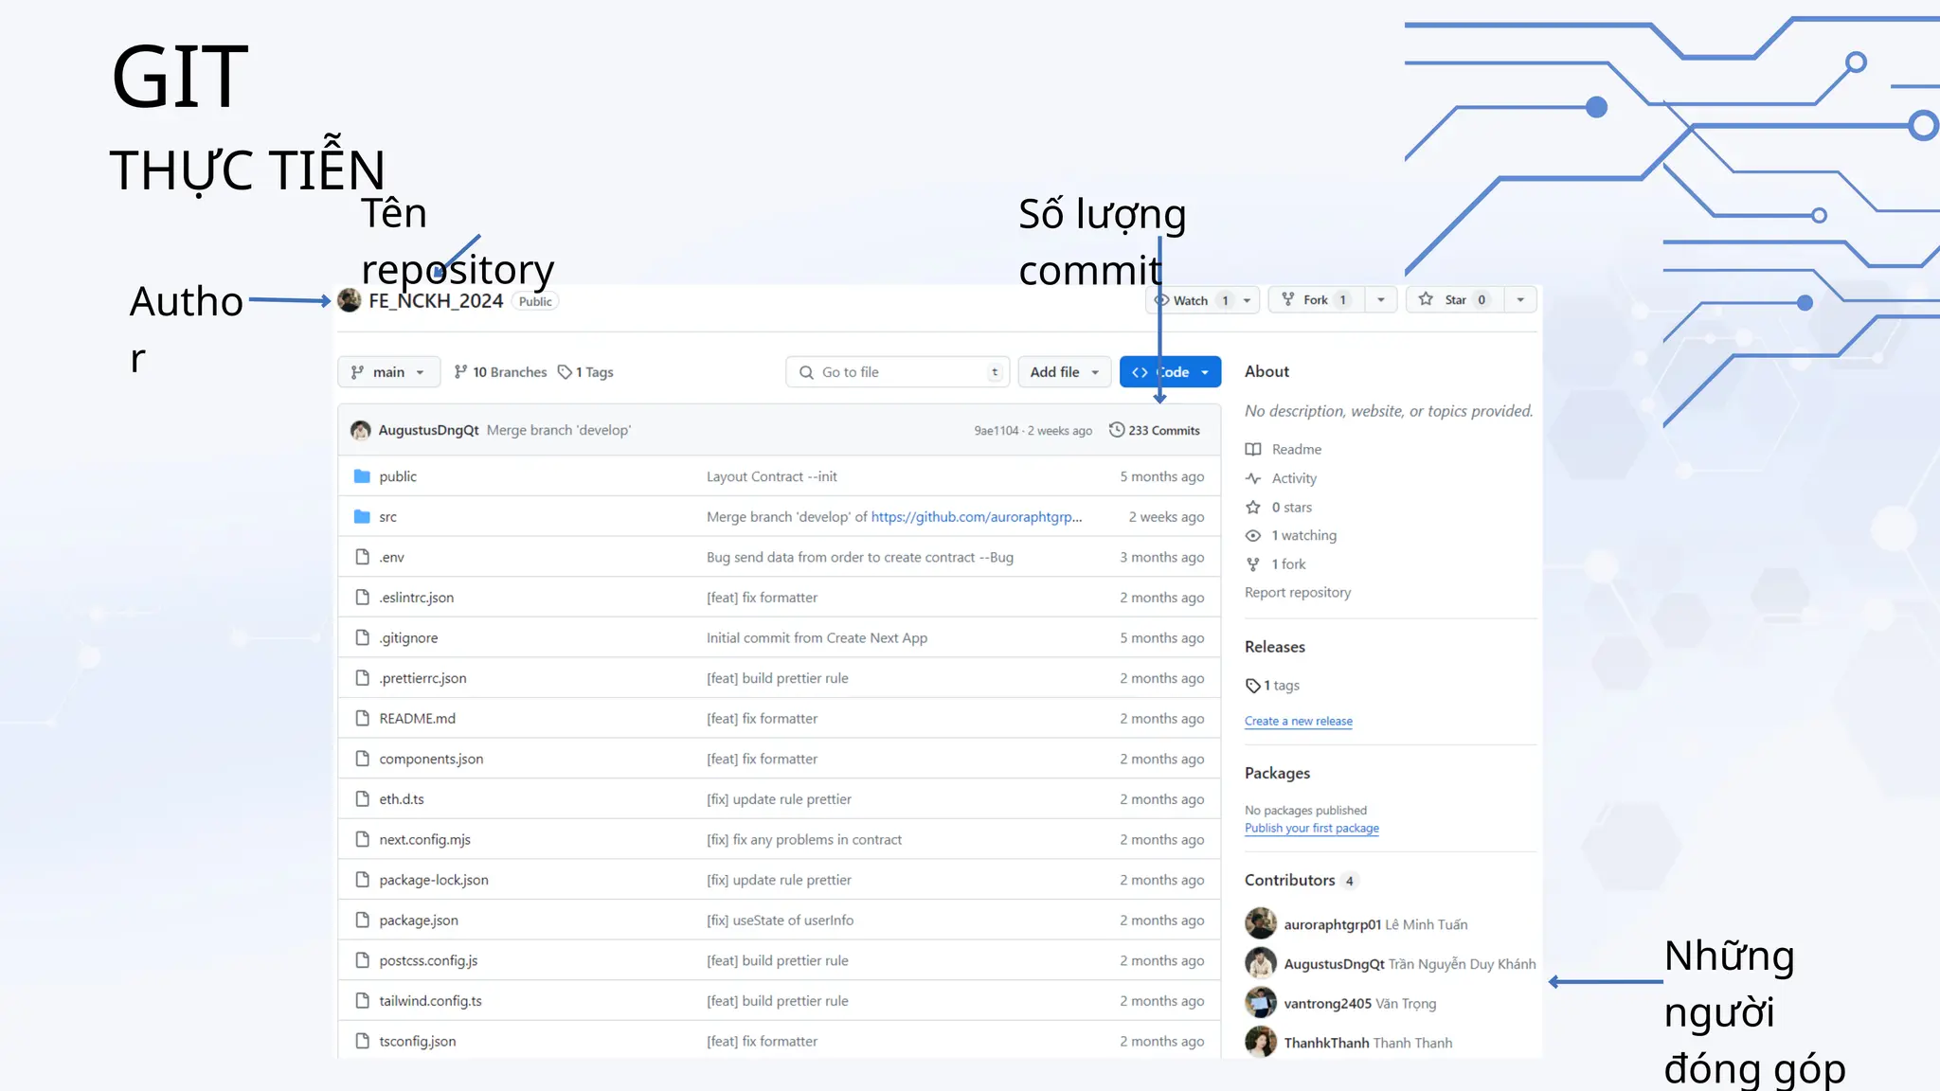
Task: Click the public folder icon
Action: click(362, 476)
